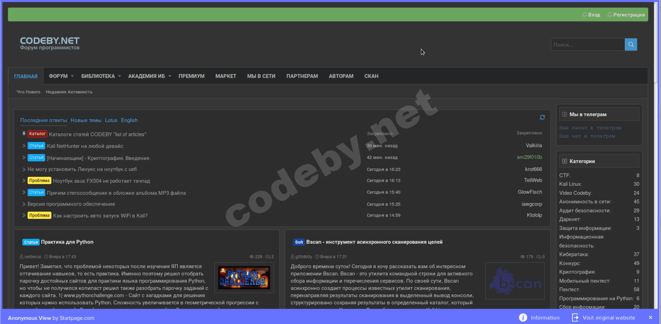The width and height of the screenshot is (661, 324).
Task: Open the ПРЕМИУМ menu item
Action: point(191,76)
